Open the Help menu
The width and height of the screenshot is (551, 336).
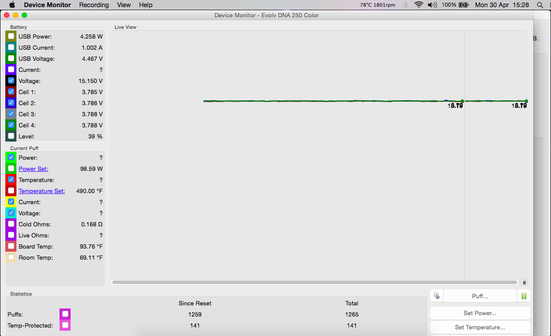click(x=146, y=5)
